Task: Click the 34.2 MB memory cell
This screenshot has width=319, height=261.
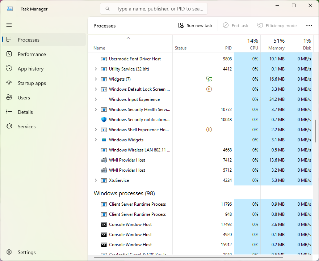Action: (x=274, y=99)
